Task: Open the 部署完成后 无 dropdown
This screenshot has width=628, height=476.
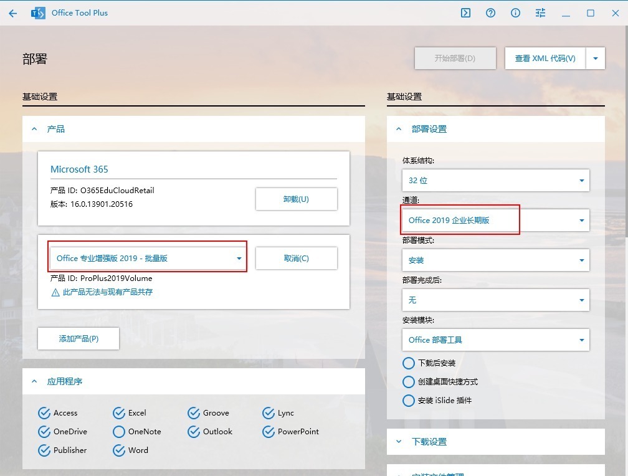Action: point(496,300)
